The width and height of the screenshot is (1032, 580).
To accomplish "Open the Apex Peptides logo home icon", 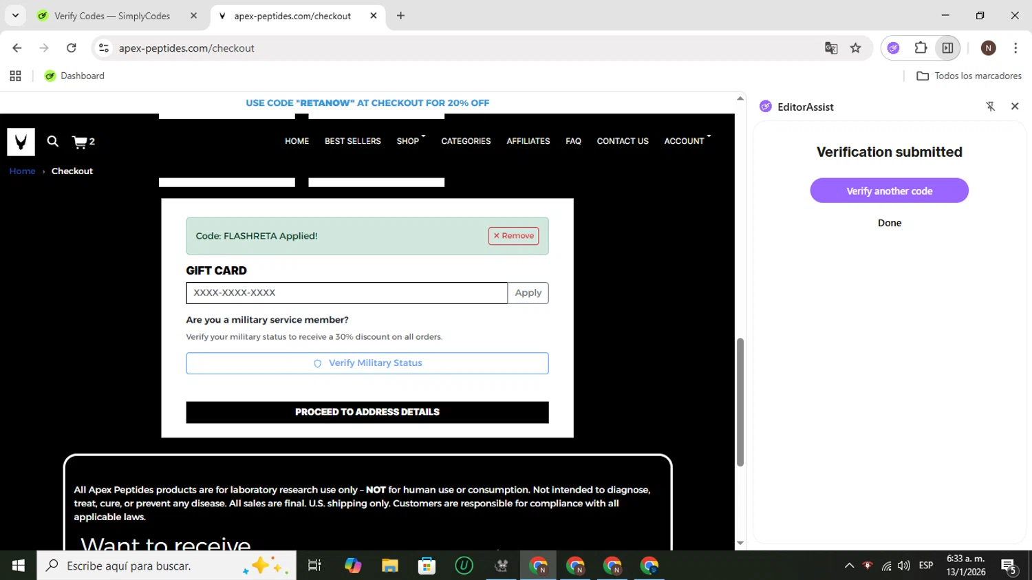I will [21, 142].
